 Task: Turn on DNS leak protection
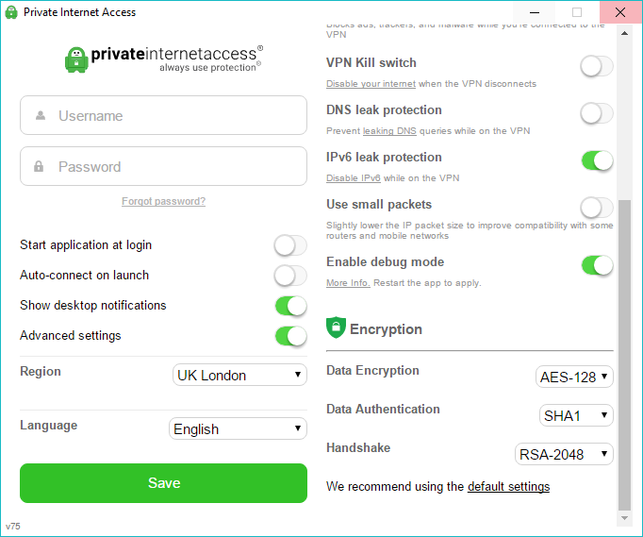click(597, 113)
